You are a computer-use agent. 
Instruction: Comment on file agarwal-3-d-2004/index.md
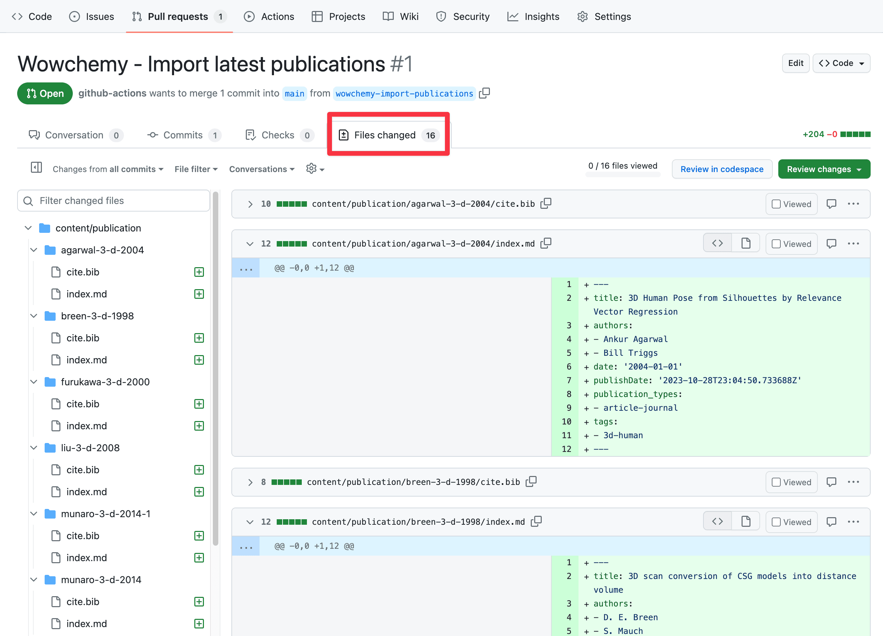831,243
